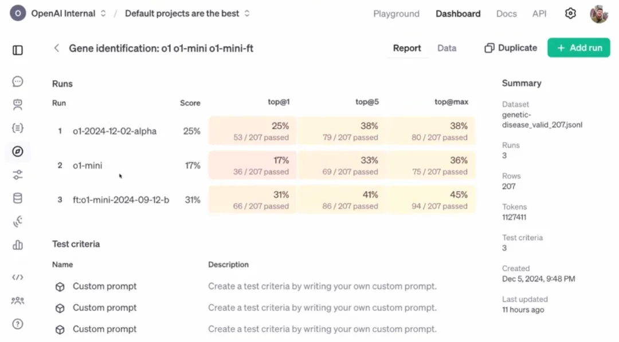Expand the Default projects are the best selector
619x342 pixels.
click(187, 13)
